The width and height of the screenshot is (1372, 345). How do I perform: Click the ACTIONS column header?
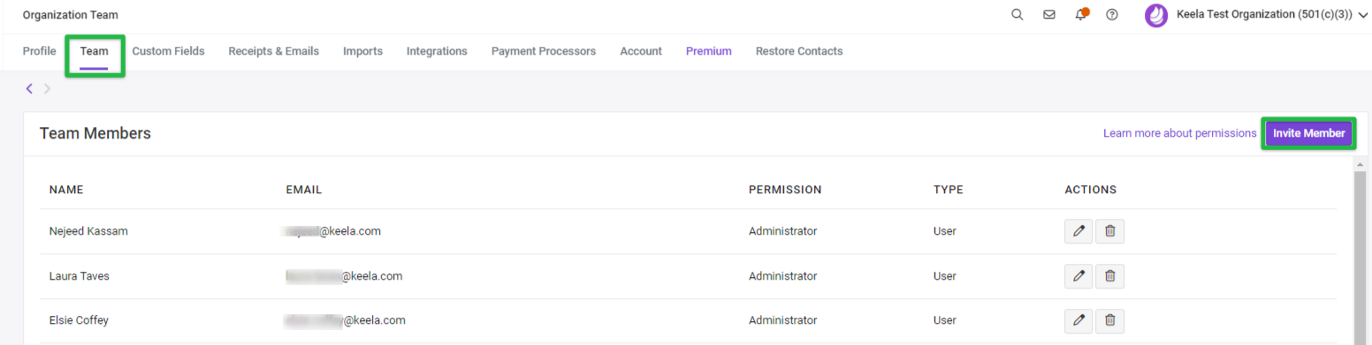tap(1091, 190)
